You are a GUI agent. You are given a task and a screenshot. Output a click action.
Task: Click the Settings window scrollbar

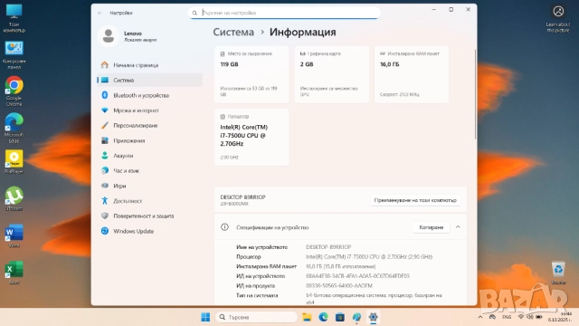[475, 94]
